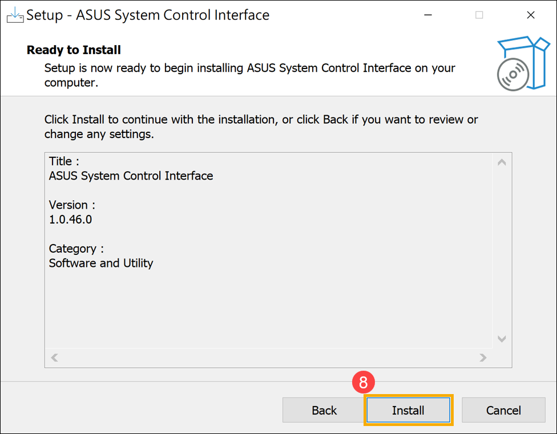Click the window title bar text
Screen dimensions: 557x434
(148, 15)
